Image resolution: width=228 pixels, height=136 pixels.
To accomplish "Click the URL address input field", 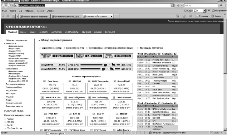I will point(93,5).
